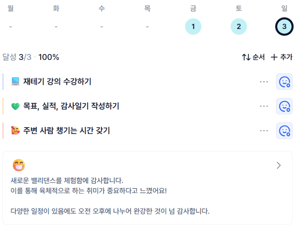Open the gratitude note text 새로운 밸리댄스를 체험함에
This screenshot has width=298, height=230.
click(x=67, y=181)
